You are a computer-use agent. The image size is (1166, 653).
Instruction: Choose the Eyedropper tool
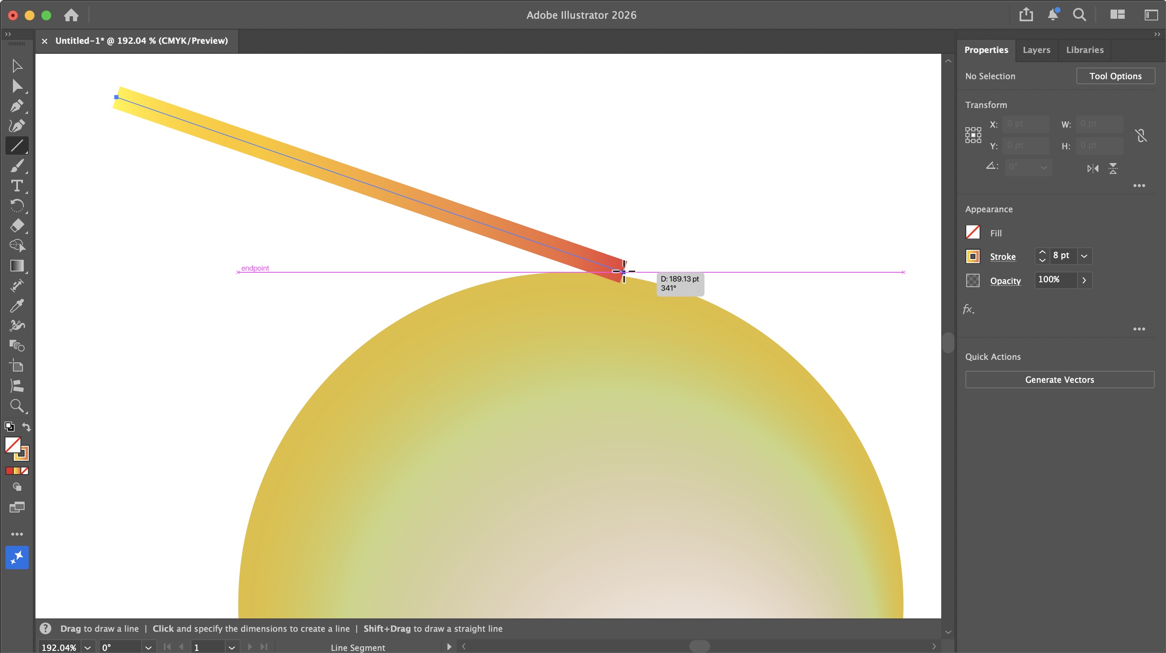(x=17, y=306)
